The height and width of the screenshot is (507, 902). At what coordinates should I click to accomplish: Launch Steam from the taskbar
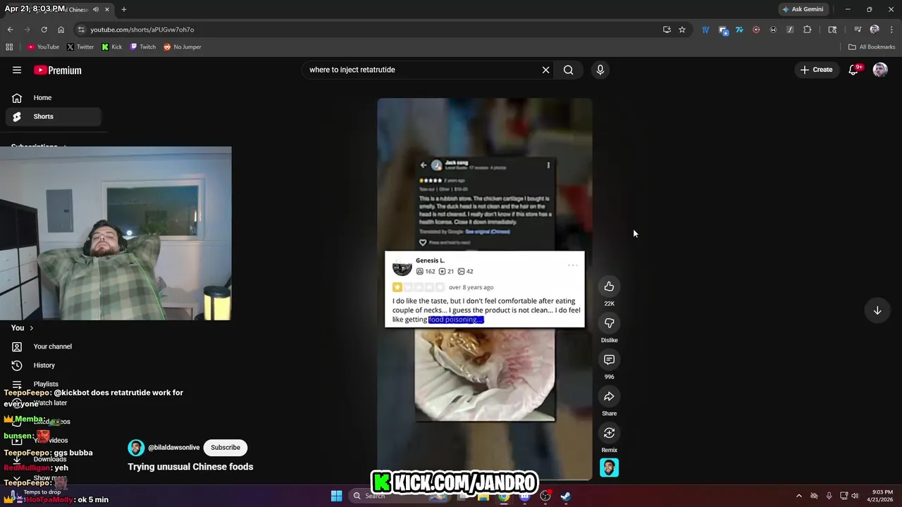pos(565,496)
